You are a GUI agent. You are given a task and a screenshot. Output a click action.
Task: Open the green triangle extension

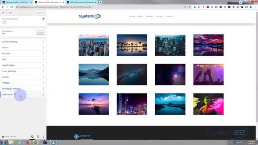point(195,7)
